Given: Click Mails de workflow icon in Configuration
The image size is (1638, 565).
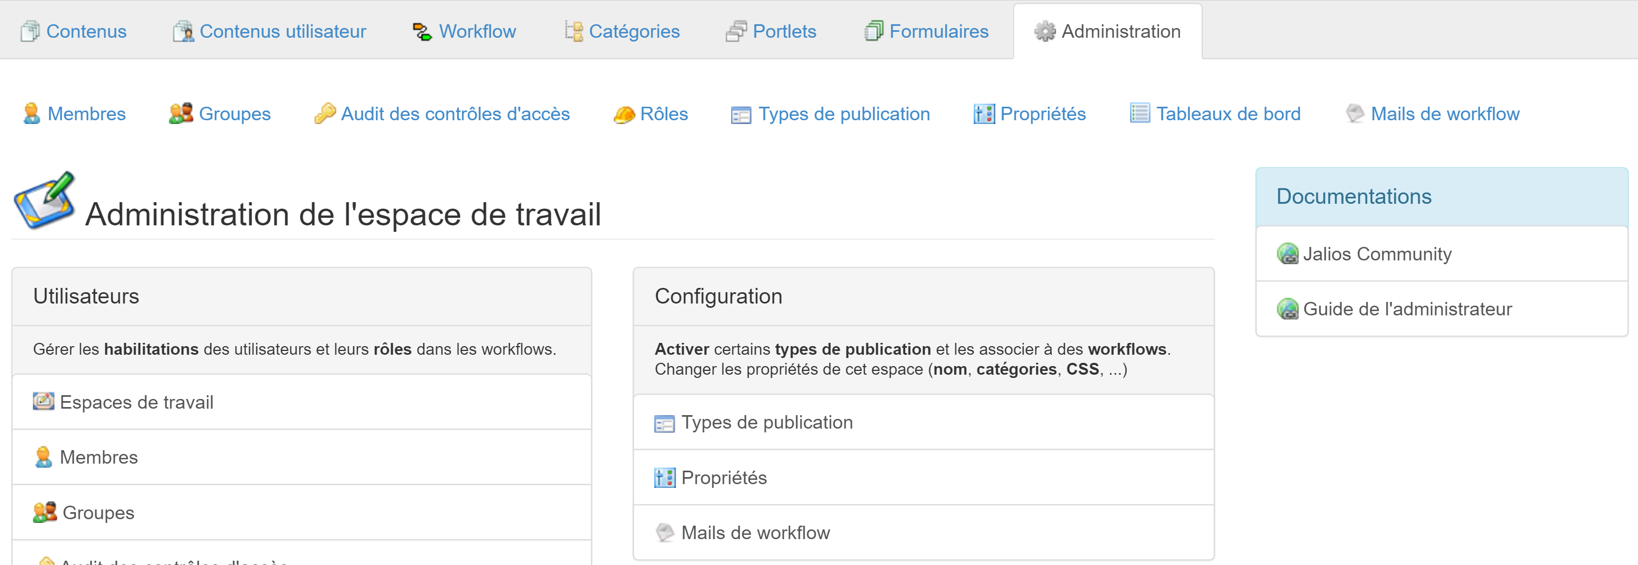Looking at the screenshot, I should [664, 533].
